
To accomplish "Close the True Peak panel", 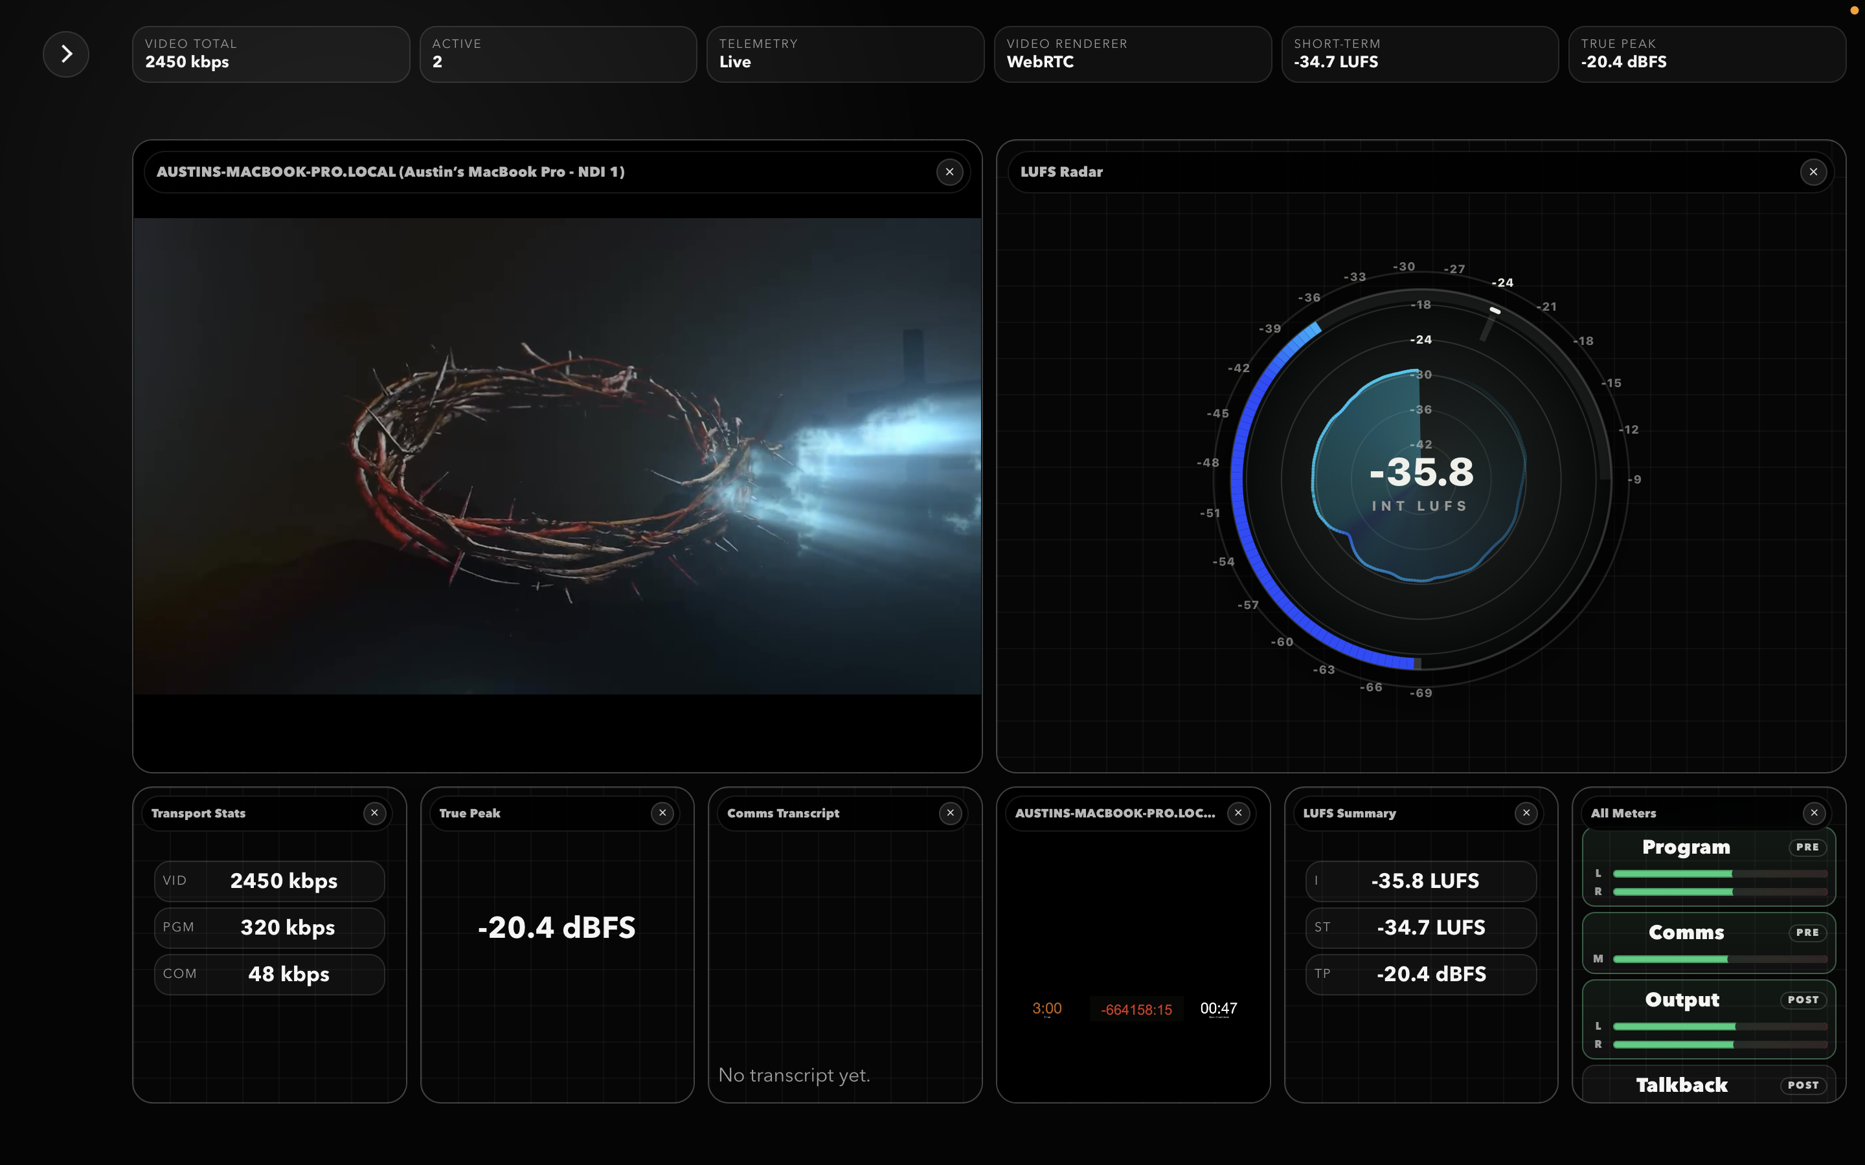I will (662, 813).
